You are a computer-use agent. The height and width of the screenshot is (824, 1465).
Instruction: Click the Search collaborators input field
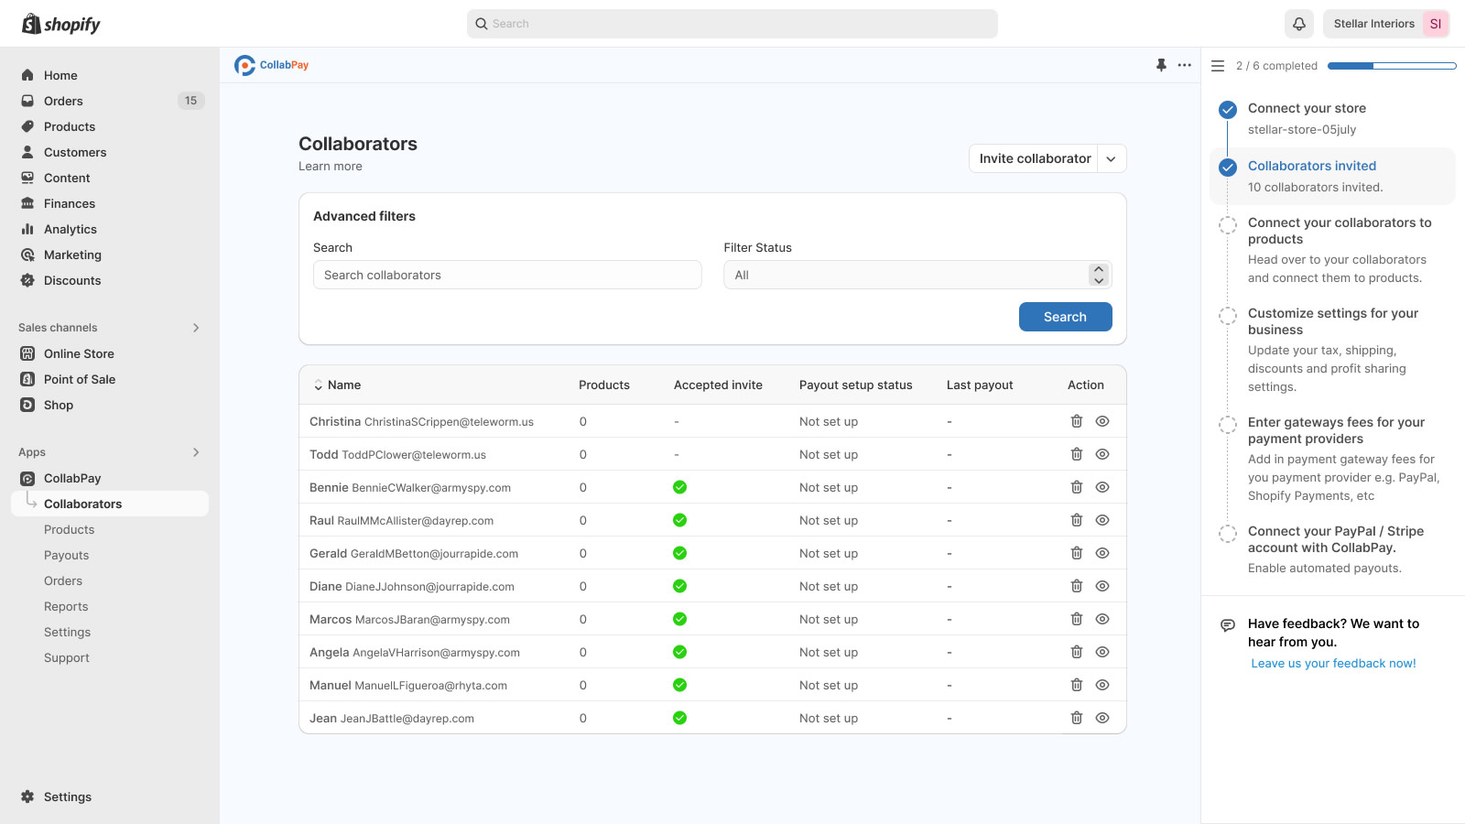(507, 275)
